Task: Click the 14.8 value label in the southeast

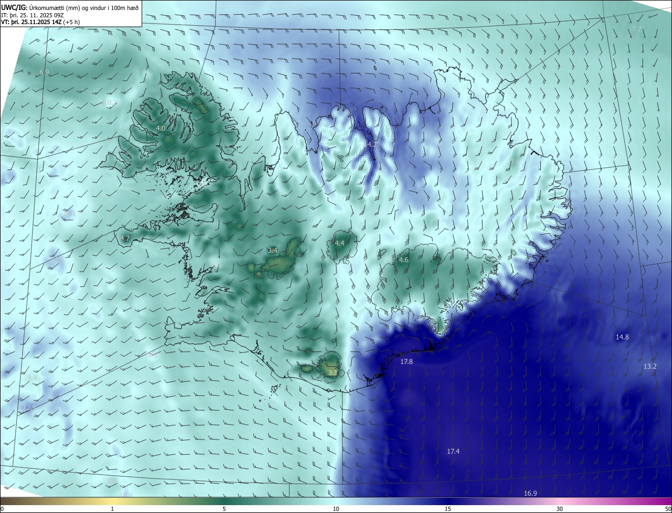Action: click(622, 337)
